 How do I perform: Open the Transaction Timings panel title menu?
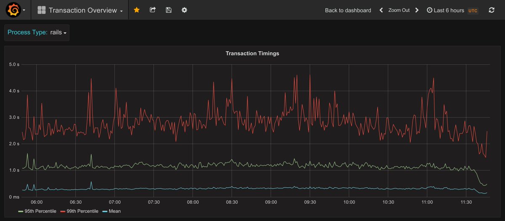(x=252, y=53)
